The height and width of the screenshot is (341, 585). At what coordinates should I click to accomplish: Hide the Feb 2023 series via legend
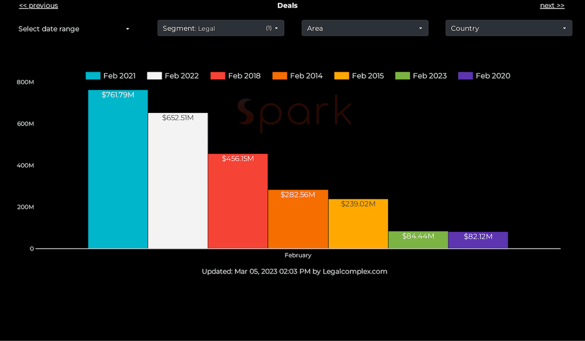402,75
